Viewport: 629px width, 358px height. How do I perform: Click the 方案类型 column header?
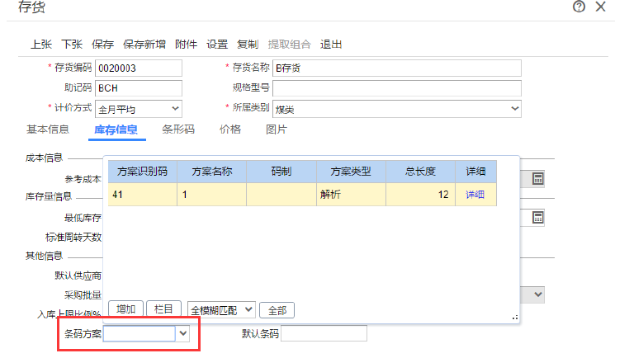351,172
